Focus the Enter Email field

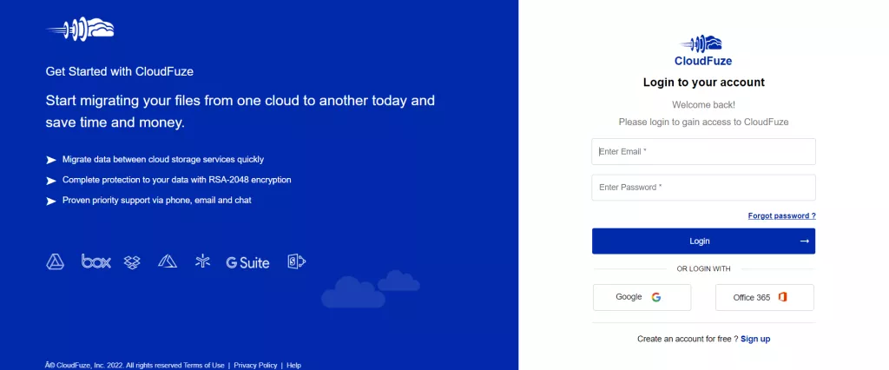[x=703, y=151]
